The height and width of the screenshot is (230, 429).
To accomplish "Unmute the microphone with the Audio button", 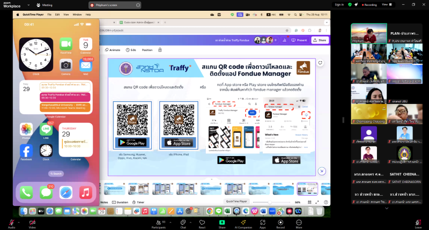I will click(x=11, y=222).
